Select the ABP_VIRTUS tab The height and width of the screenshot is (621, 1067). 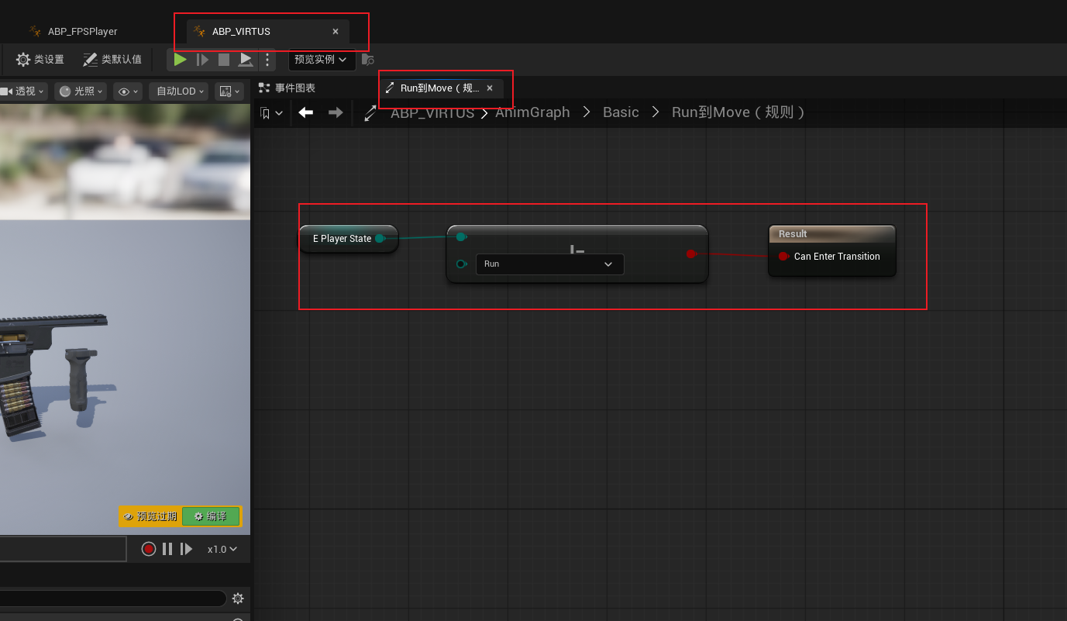click(x=241, y=32)
